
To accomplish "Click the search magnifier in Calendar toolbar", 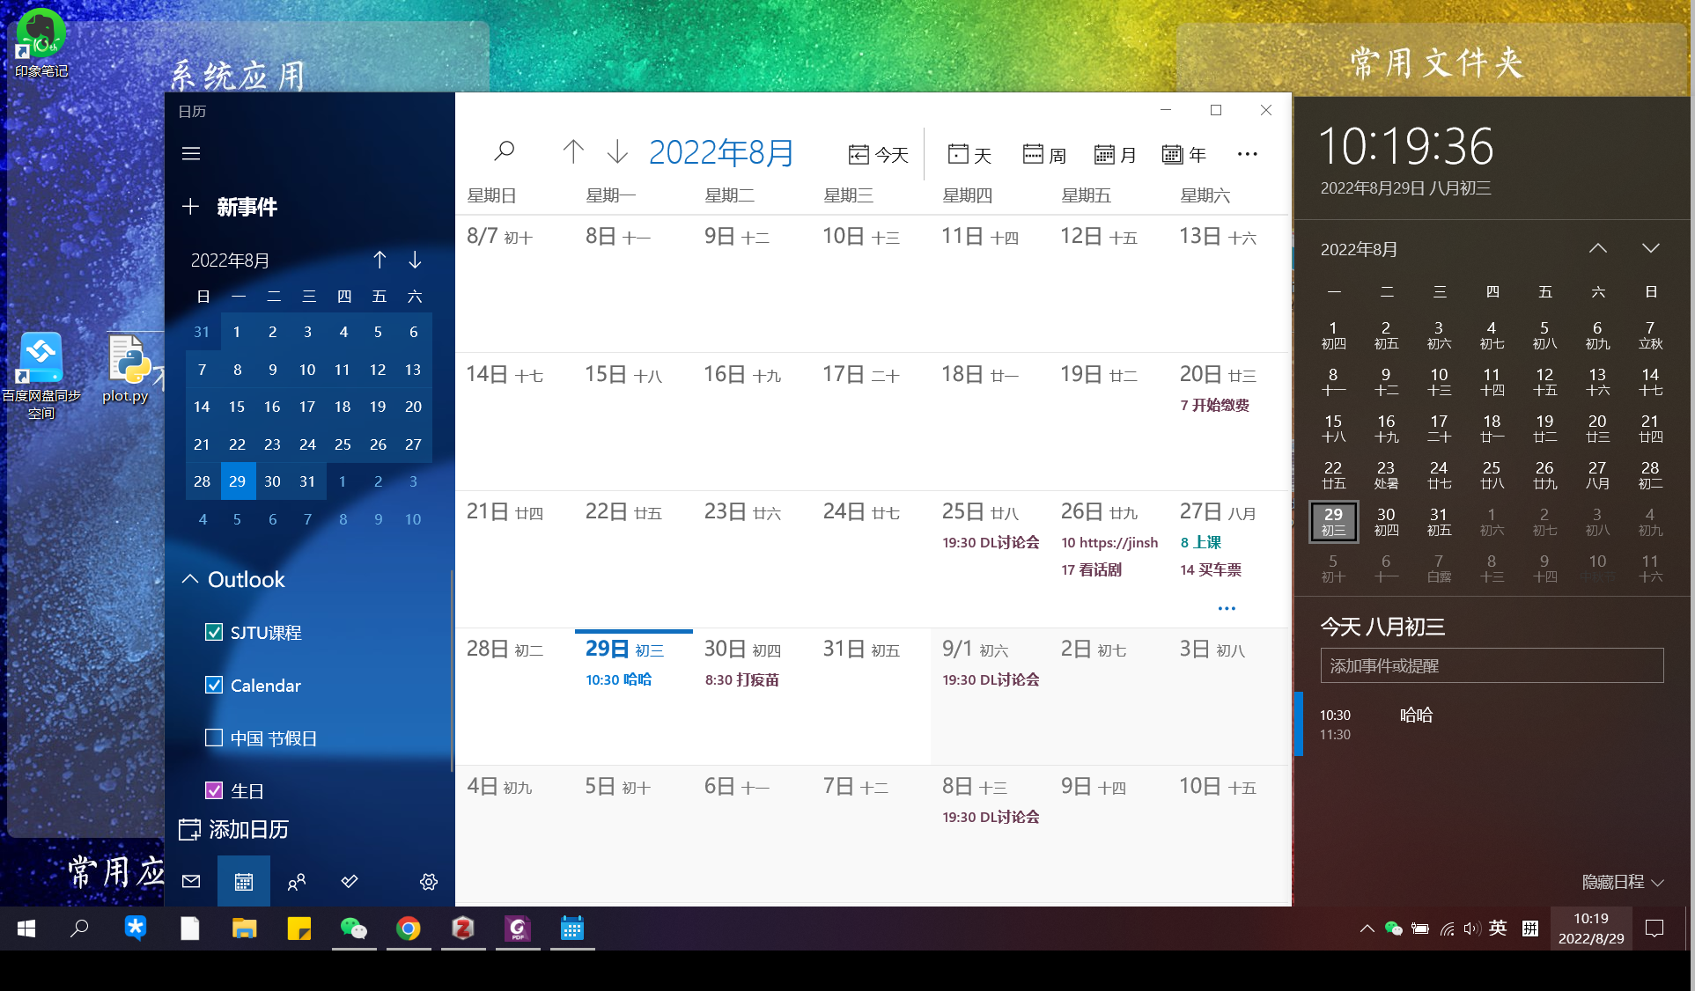I will pos(505,152).
